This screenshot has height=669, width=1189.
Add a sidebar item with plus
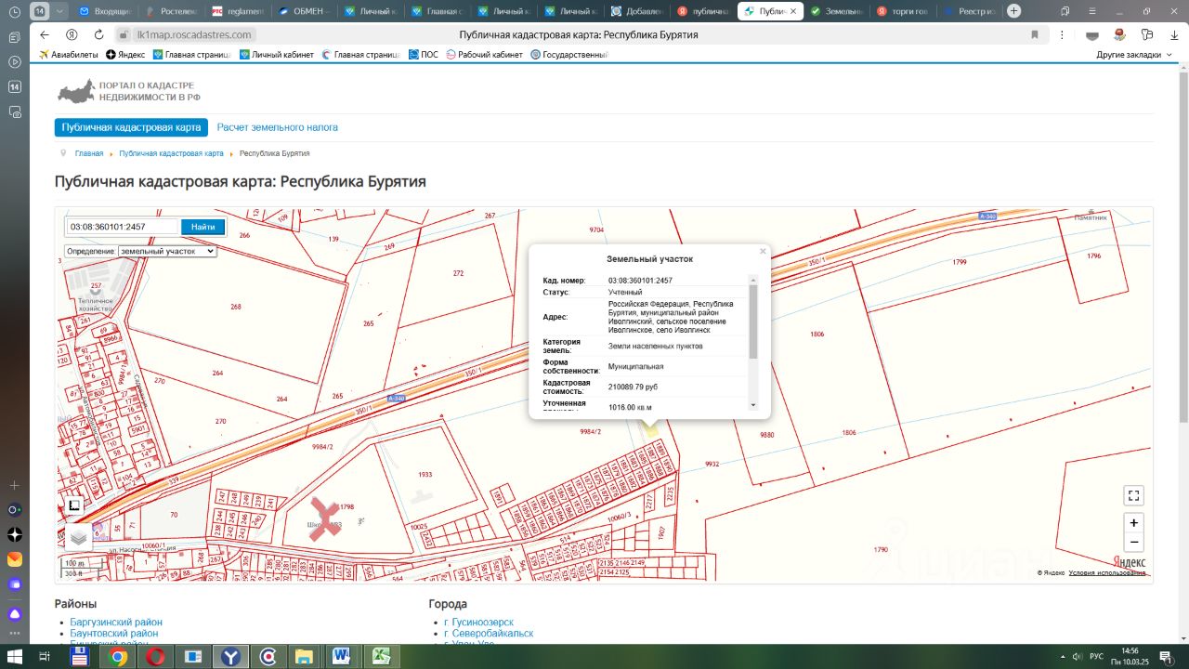tap(15, 485)
